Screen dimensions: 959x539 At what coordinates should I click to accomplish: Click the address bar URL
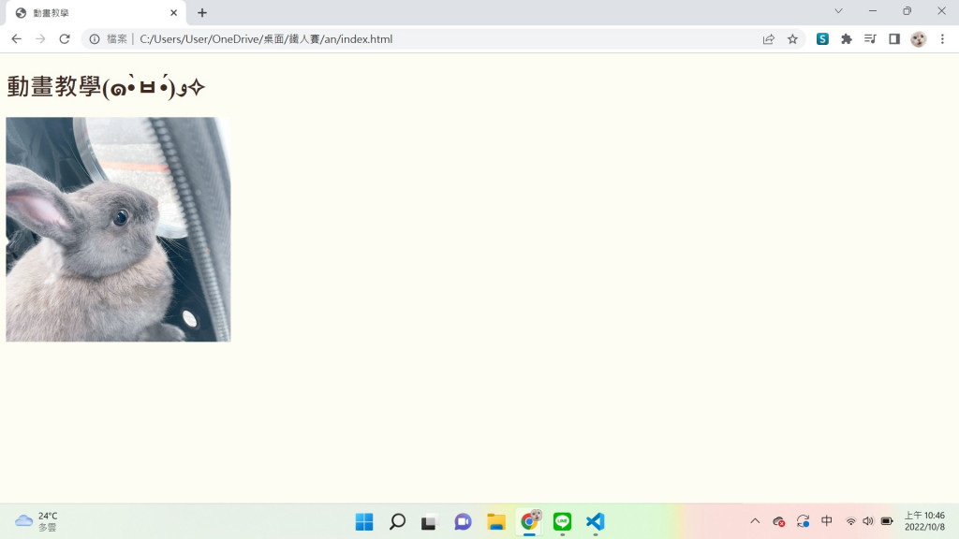(266, 39)
